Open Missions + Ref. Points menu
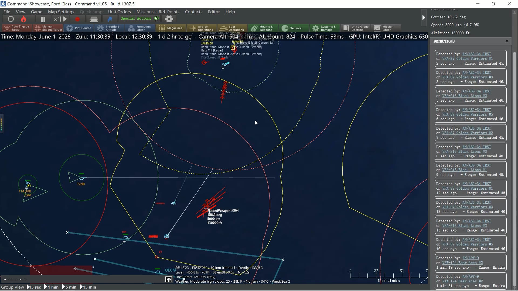The height and width of the screenshot is (291, 518). (158, 12)
